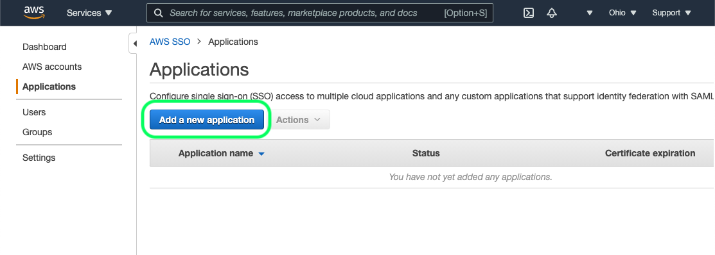The width and height of the screenshot is (715, 255).
Task: Click the Applications page heading
Action: click(x=199, y=70)
